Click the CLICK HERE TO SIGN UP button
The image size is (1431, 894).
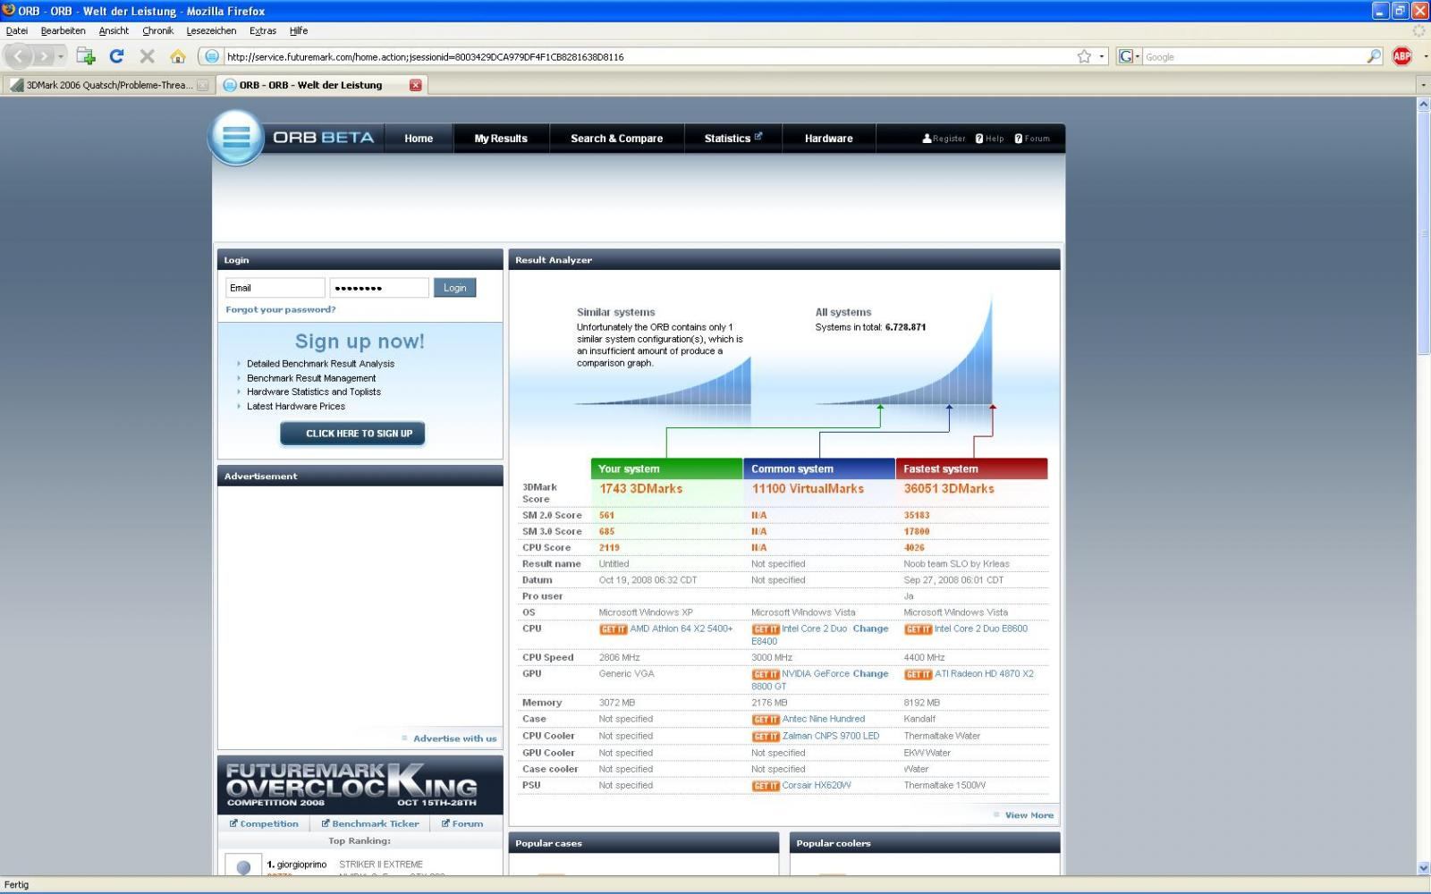click(x=352, y=434)
